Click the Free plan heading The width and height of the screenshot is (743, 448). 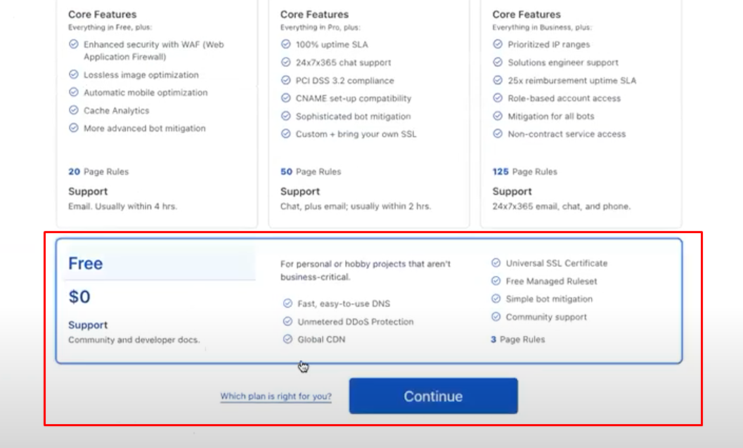[x=85, y=263]
